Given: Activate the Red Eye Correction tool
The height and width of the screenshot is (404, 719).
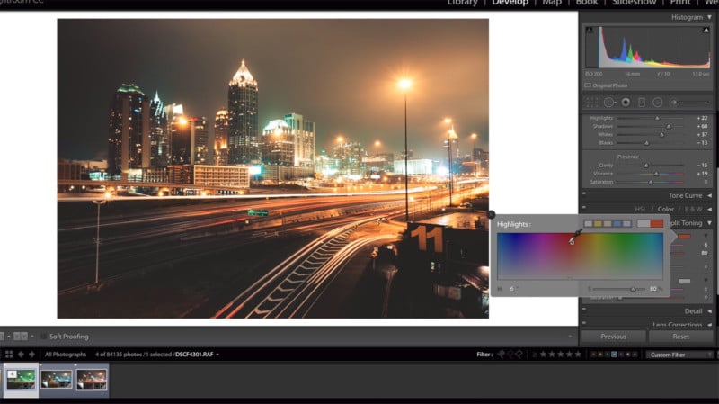Looking at the screenshot, I should pyautogui.click(x=626, y=103).
